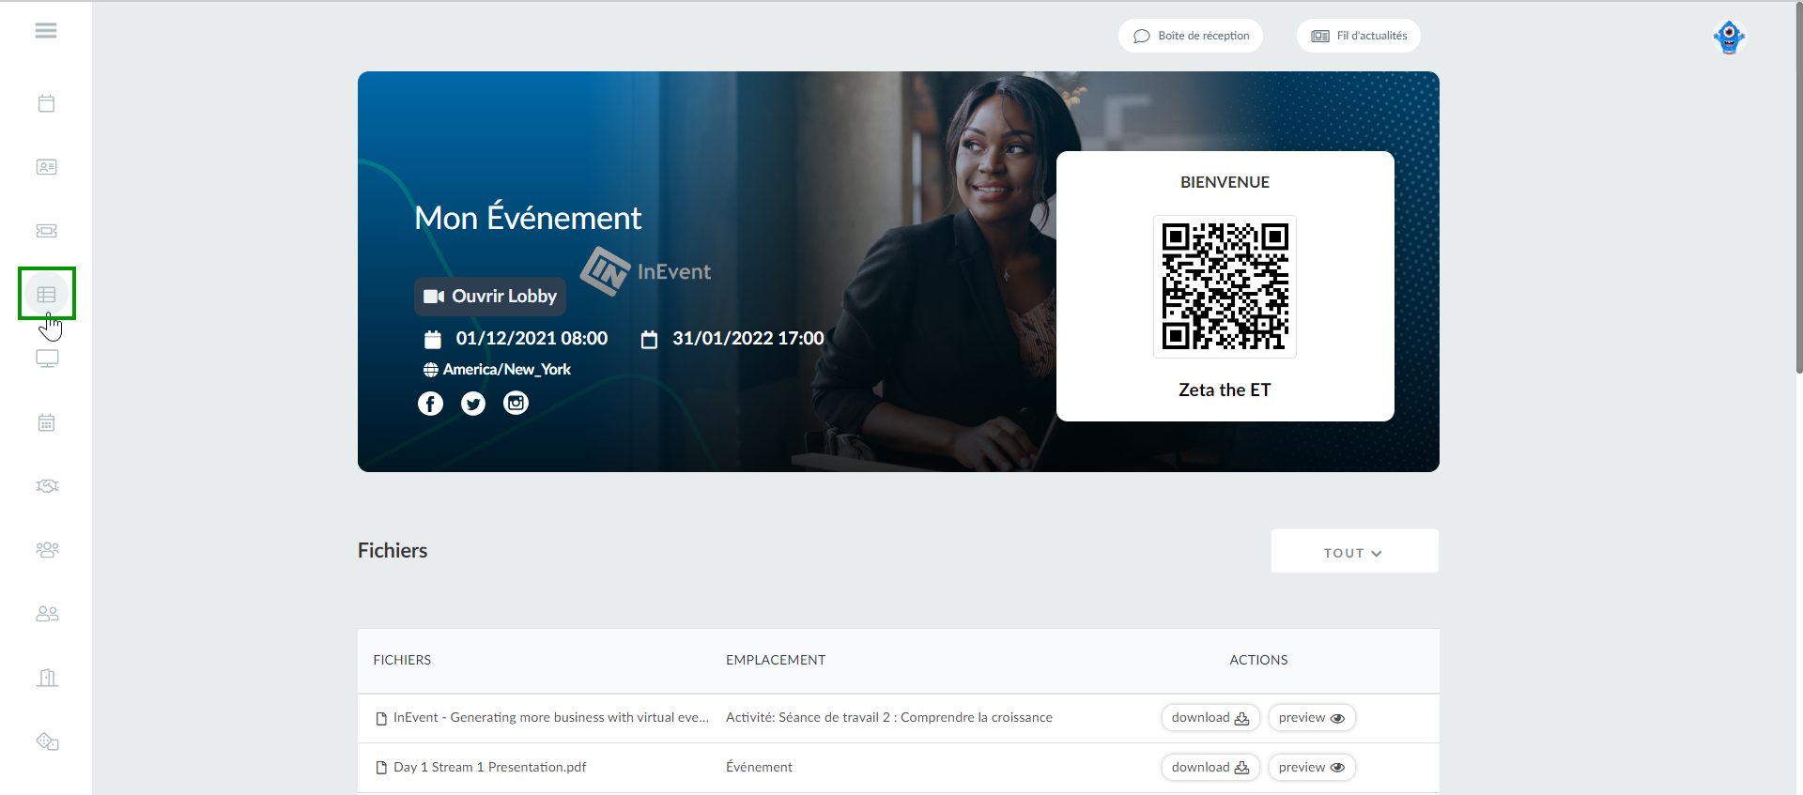The width and height of the screenshot is (1803, 795).
Task: Click the end date 31/01/2022 17:00
Action: (x=747, y=339)
